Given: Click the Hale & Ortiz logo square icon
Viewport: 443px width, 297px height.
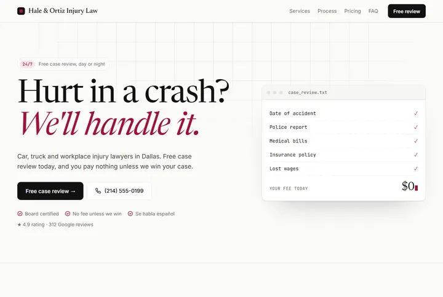Looking at the screenshot, I should tap(21, 11).
